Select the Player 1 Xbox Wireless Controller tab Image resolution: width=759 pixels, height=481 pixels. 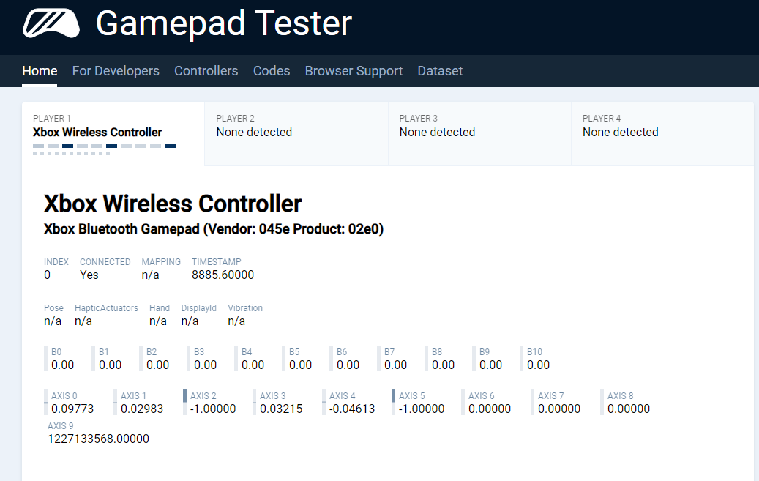(113, 134)
